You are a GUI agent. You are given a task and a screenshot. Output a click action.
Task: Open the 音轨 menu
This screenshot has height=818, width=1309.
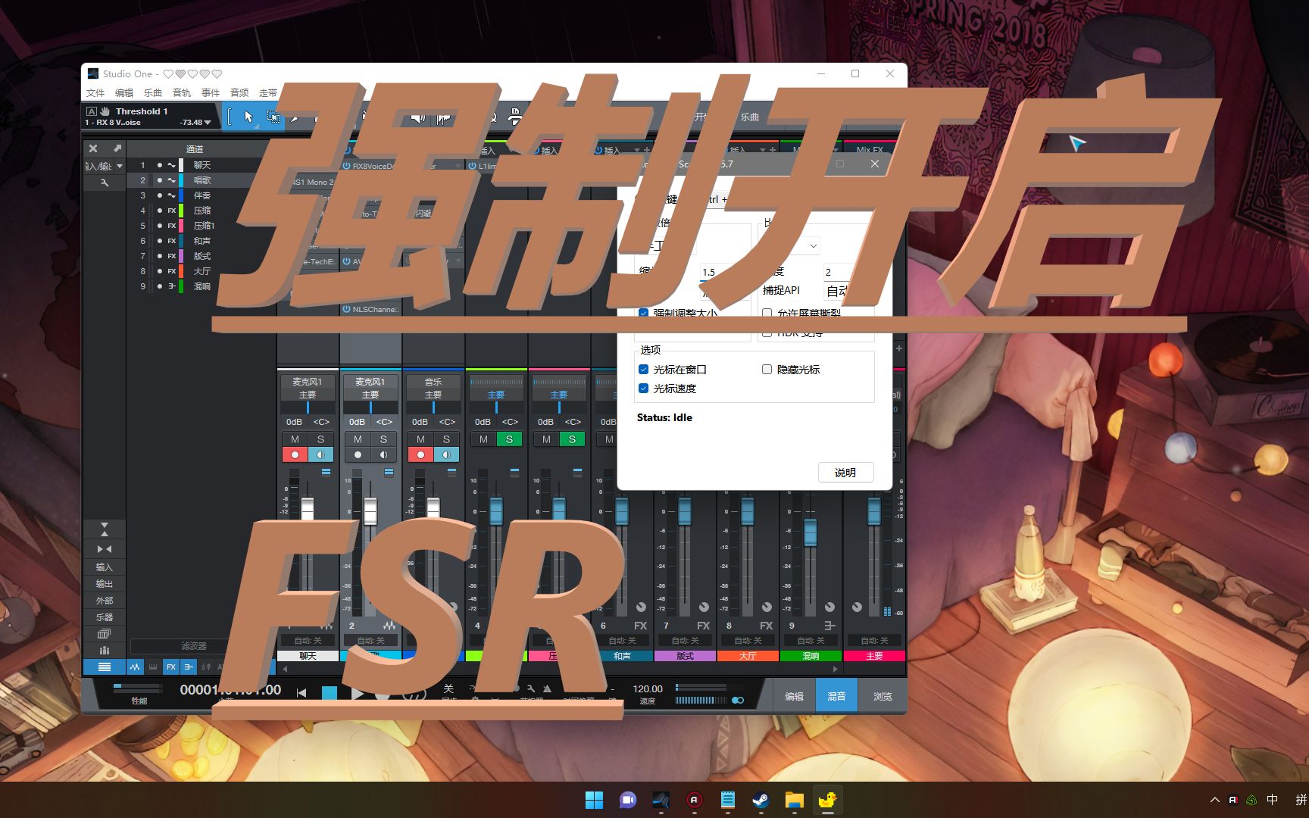click(182, 92)
